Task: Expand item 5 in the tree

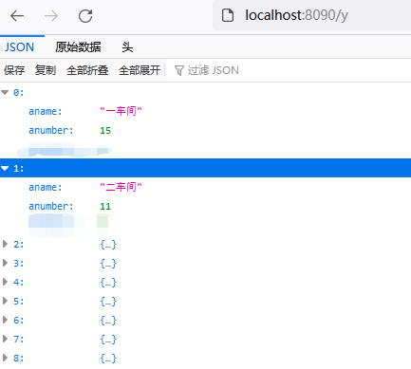Action: (5, 301)
